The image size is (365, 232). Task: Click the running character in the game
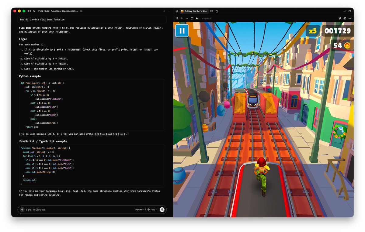[262, 176]
